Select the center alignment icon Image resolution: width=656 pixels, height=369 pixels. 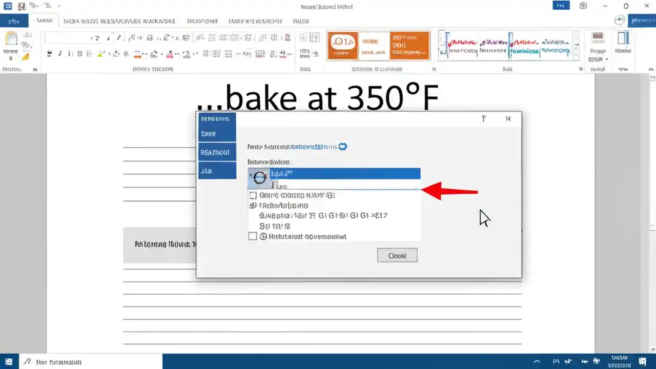point(215,53)
